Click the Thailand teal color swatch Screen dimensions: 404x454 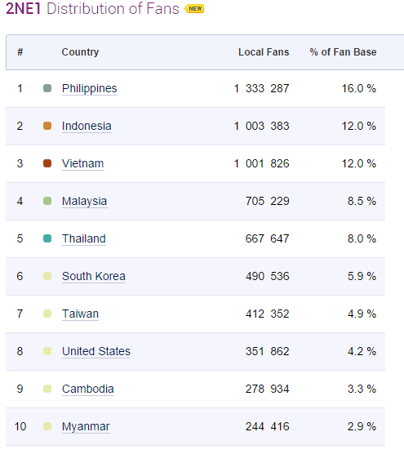coord(47,238)
